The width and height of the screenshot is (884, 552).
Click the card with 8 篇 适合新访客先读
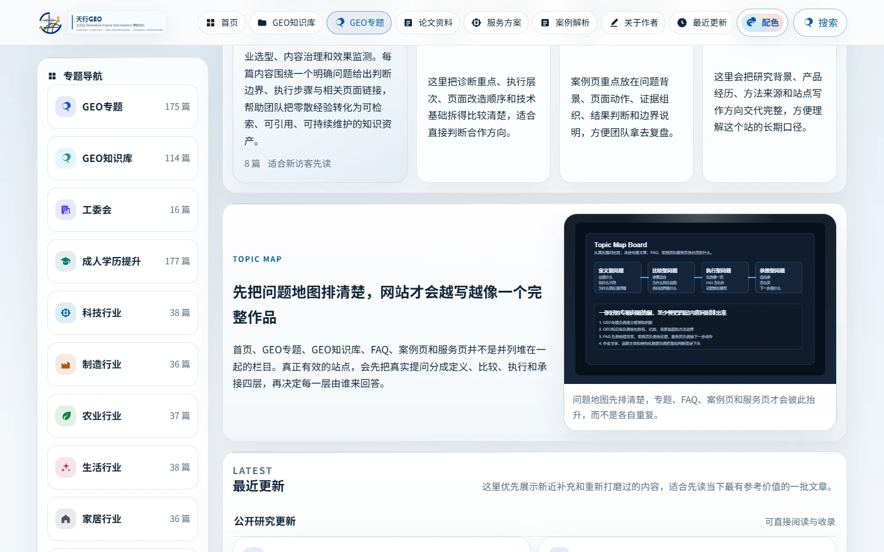click(320, 113)
